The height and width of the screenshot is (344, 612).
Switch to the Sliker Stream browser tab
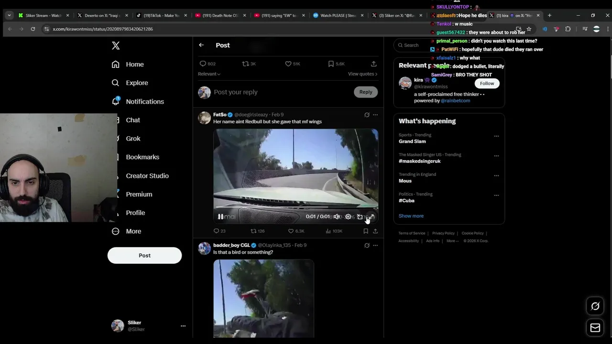[44, 15]
